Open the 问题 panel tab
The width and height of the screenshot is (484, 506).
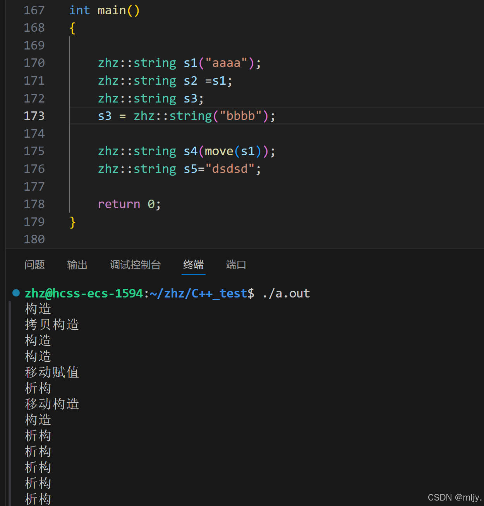click(x=34, y=265)
